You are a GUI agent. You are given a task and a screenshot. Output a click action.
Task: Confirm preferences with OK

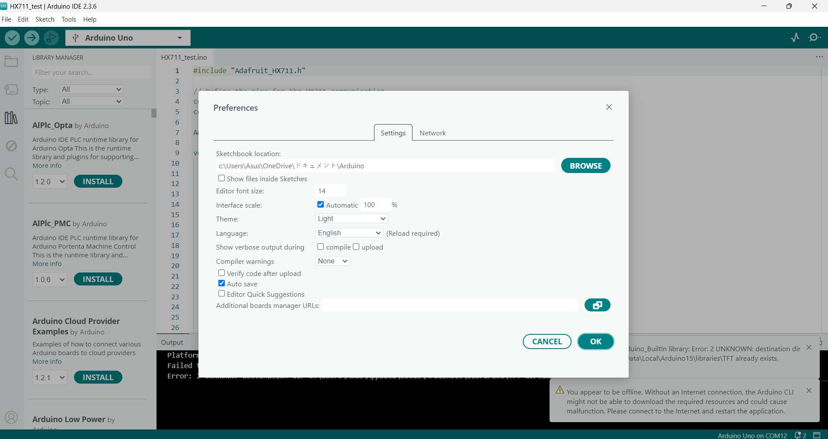596,342
